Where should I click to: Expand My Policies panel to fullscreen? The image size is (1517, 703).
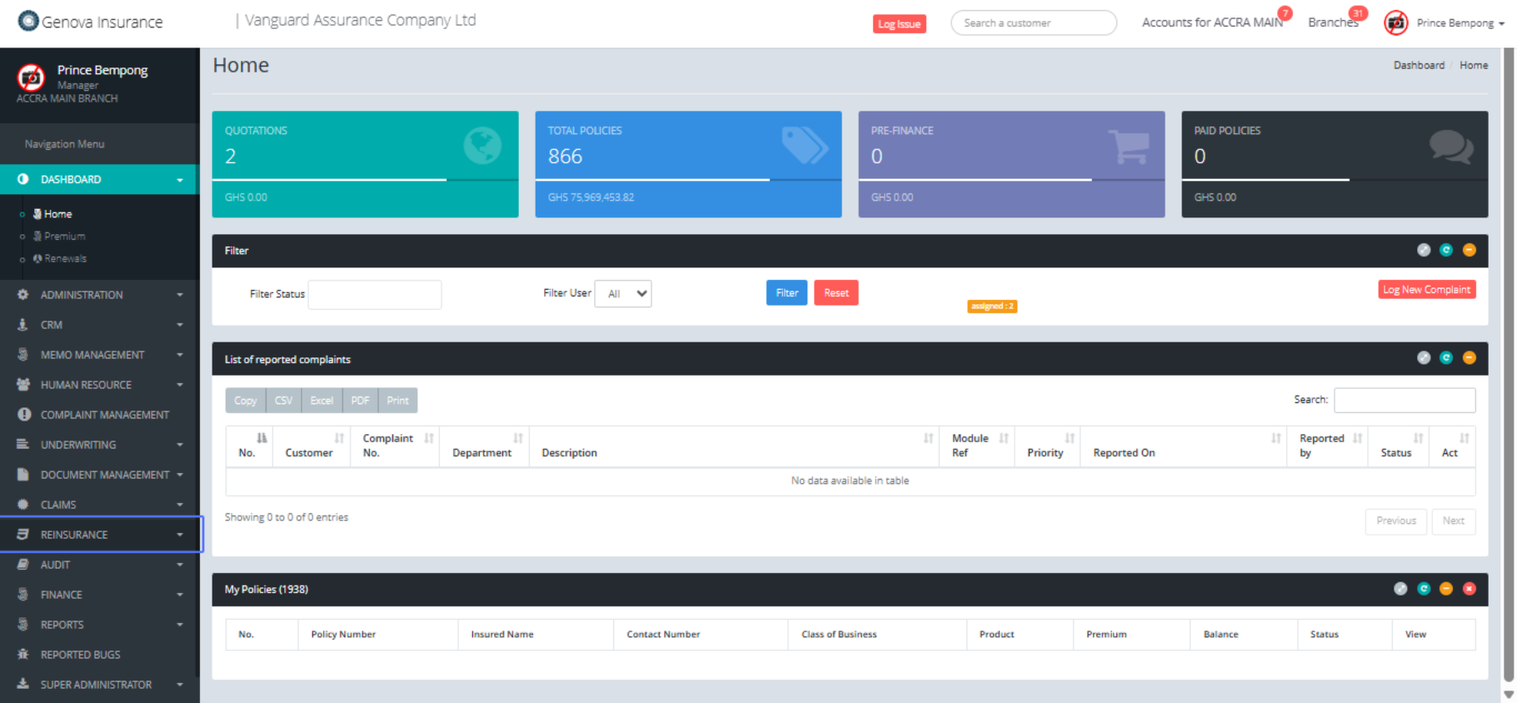1400,589
